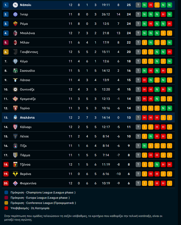This screenshot has height=225, width=181.
Task: Open the Genoa club crest
Action: pyautogui.click(x=15, y=165)
